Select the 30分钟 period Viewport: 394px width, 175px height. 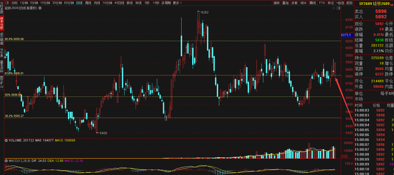(57, 3)
